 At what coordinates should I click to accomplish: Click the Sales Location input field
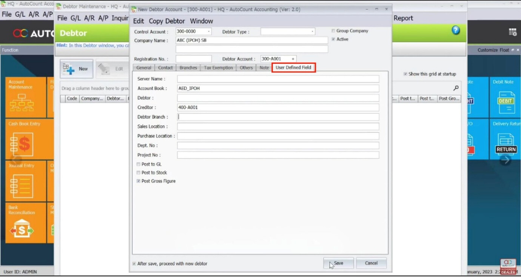point(278,127)
